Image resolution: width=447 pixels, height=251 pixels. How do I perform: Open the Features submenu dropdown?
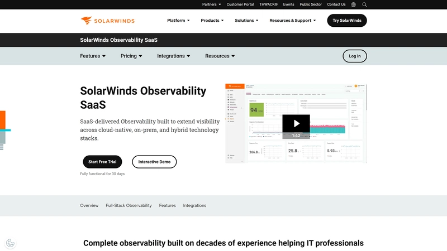pos(93,56)
